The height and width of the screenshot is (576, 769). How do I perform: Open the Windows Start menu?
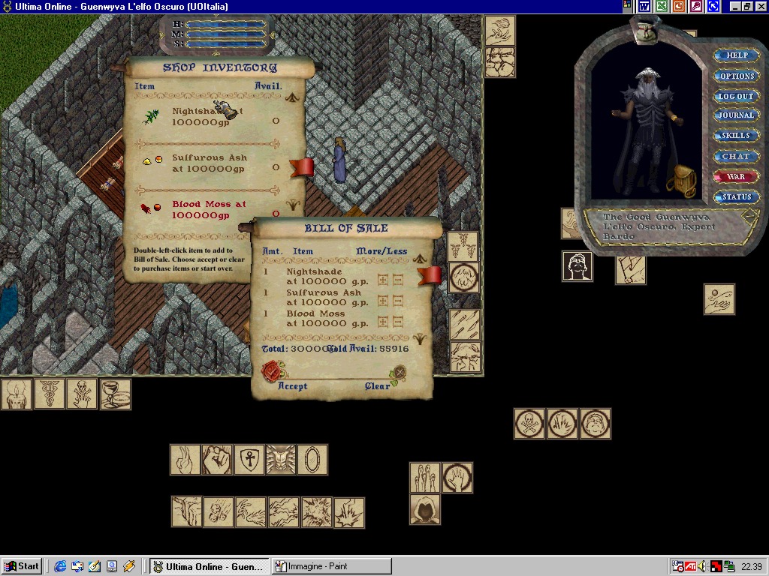click(22, 567)
